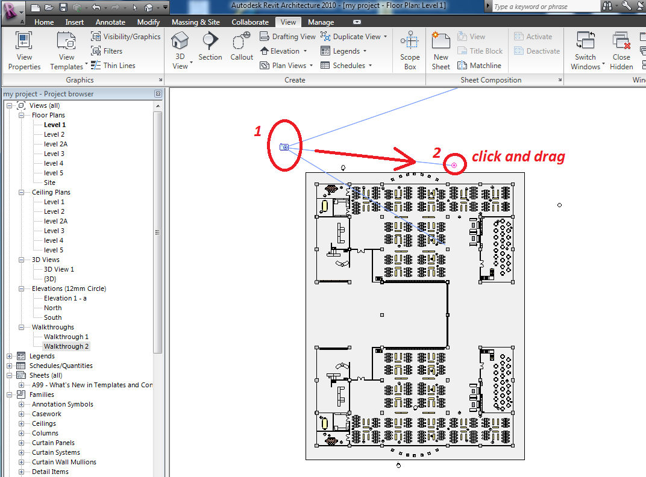Select the {3D} view
Viewport: 646px width, 477px height.
pyautogui.click(x=50, y=279)
